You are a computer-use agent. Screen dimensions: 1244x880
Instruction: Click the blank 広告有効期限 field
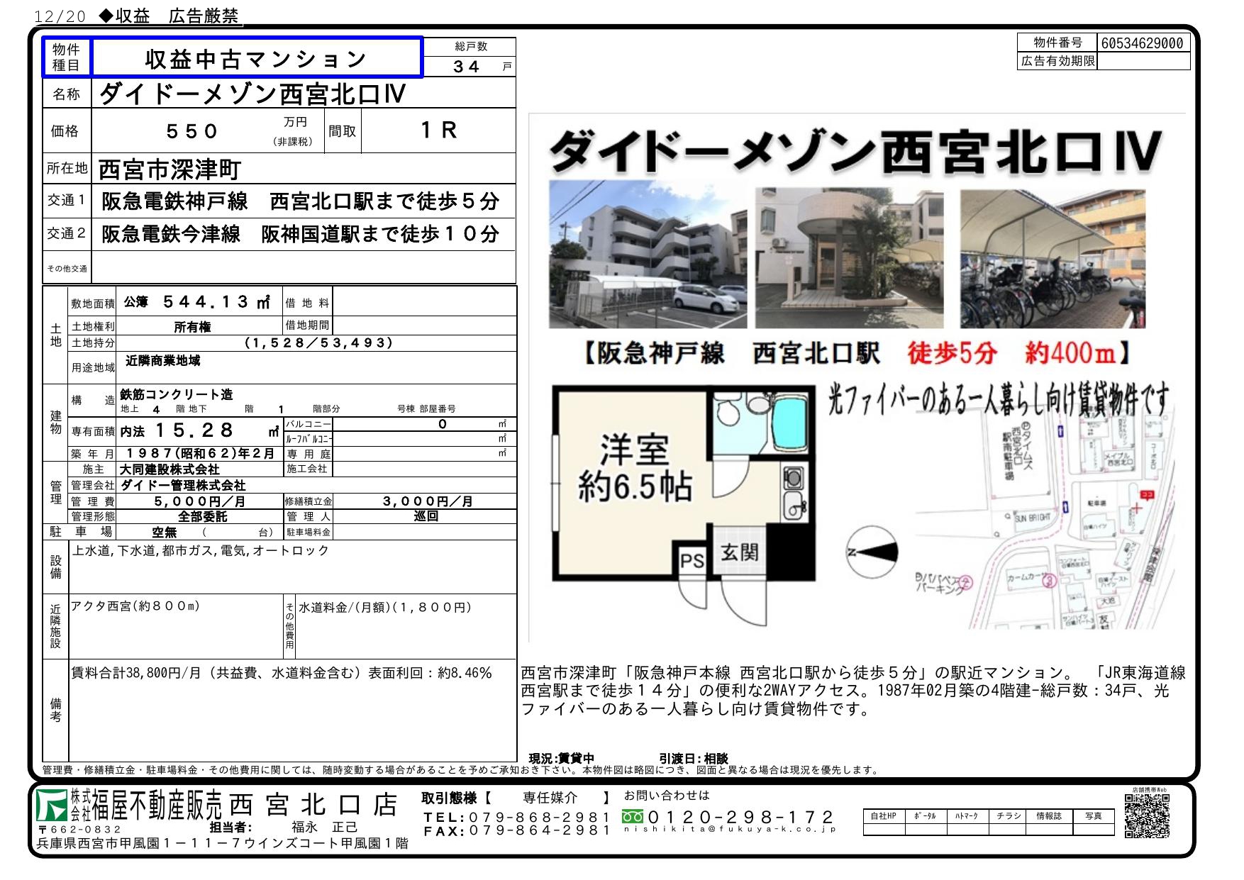coord(1143,62)
